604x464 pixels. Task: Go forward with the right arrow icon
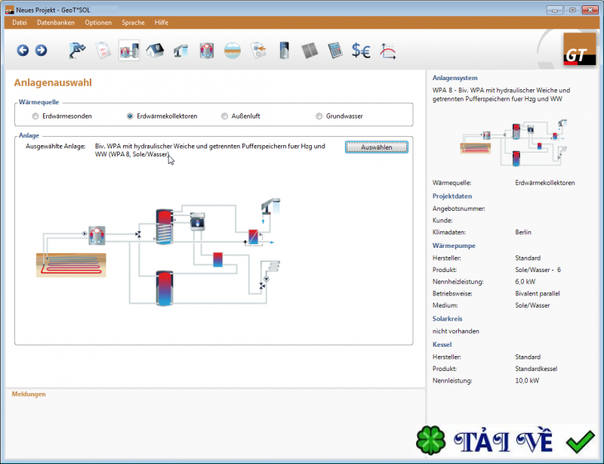[42, 50]
